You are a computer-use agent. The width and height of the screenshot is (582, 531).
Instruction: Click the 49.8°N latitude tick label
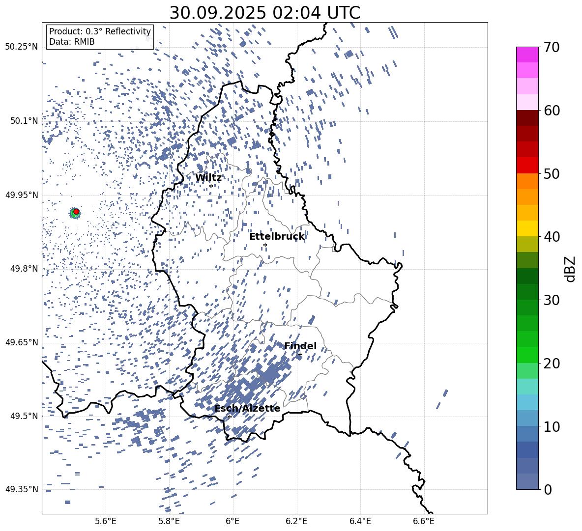pos(22,269)
